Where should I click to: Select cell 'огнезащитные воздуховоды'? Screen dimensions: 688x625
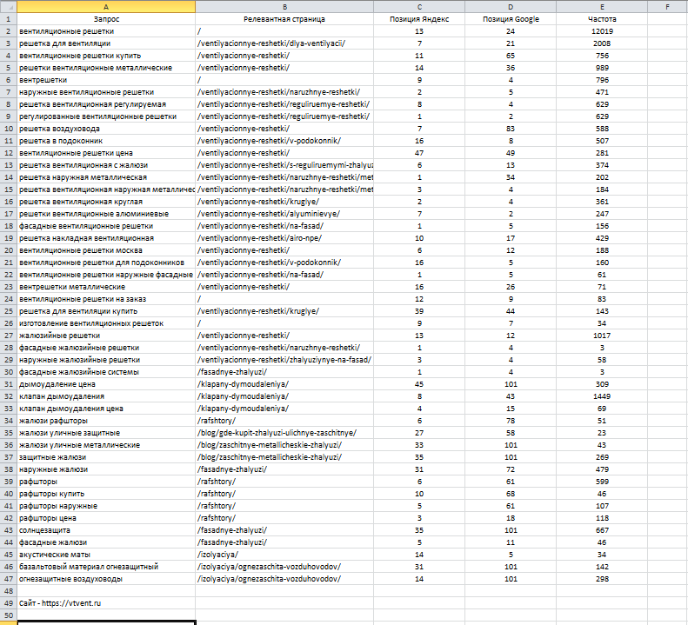click(106, 579)
